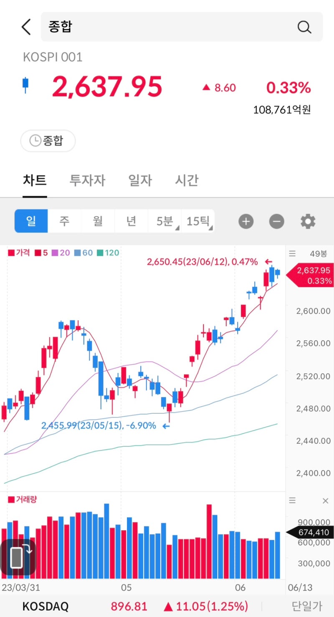Open the chart menu beside 49봉
Image resolution: width=334 pixels, height=617 pixels.
click(292, 253)
